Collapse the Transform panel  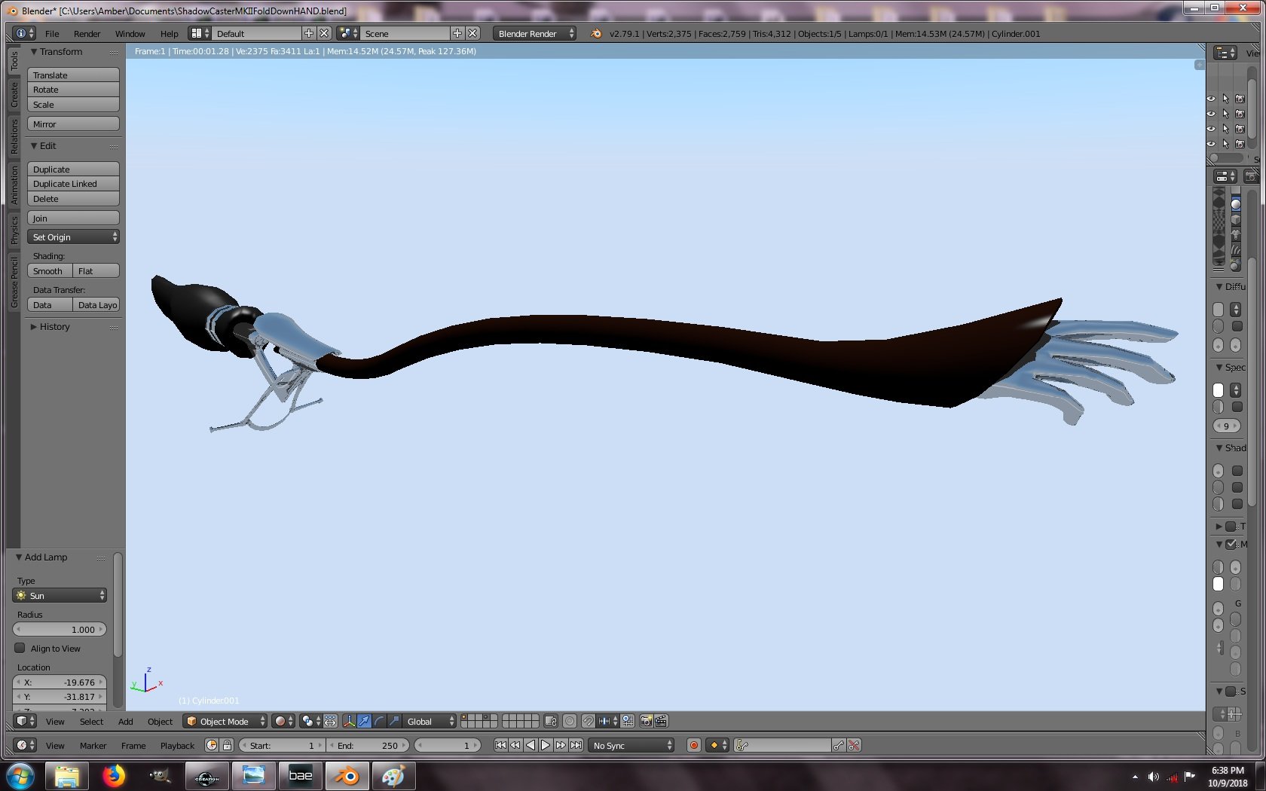tap(34, 52)
